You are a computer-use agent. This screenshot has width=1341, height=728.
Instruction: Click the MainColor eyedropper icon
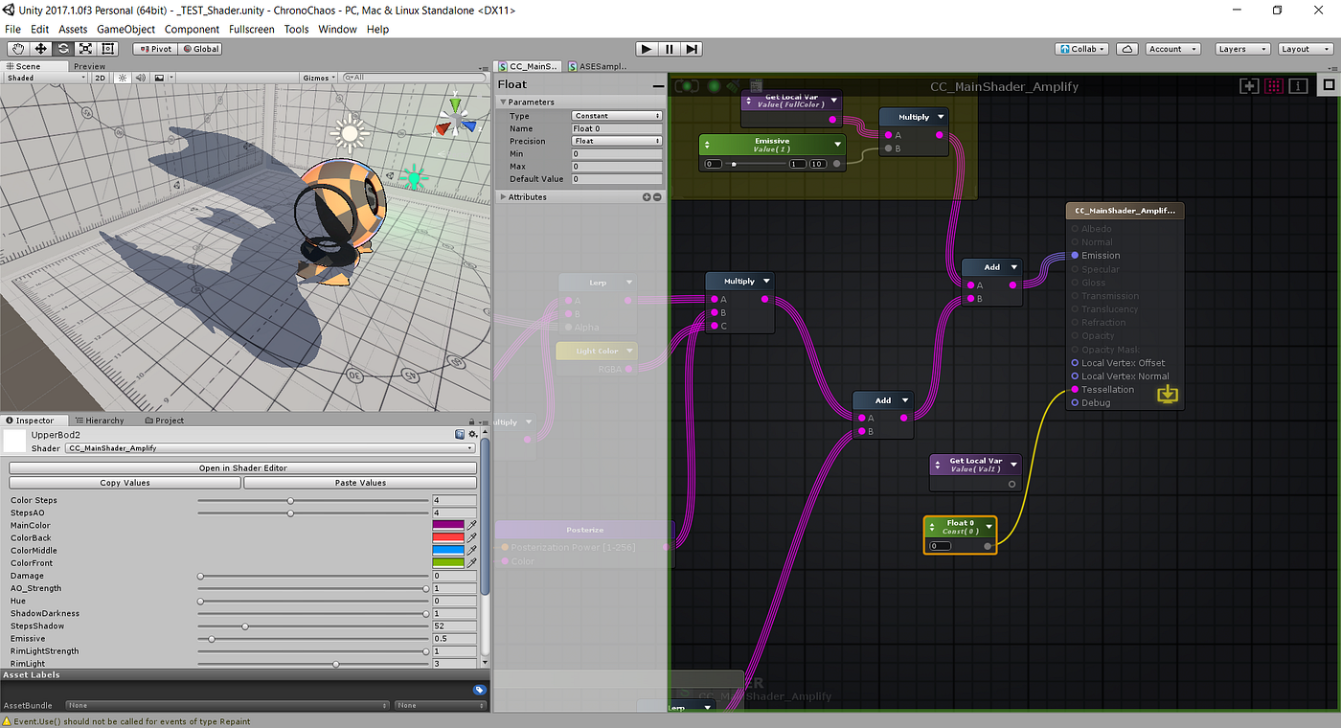pos(472,525)
